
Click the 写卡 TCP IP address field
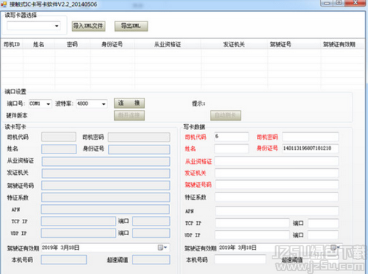click(252, 223)
